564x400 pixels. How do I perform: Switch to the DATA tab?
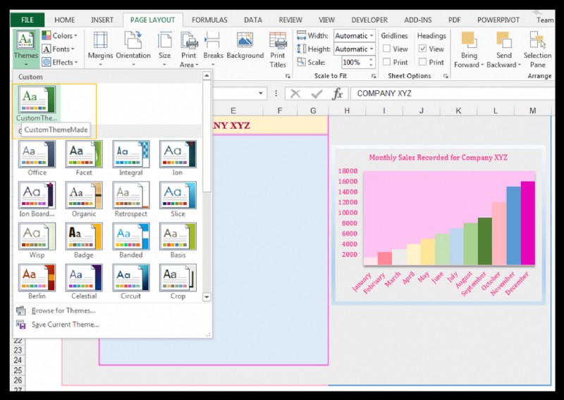click(x=253, y=20)
